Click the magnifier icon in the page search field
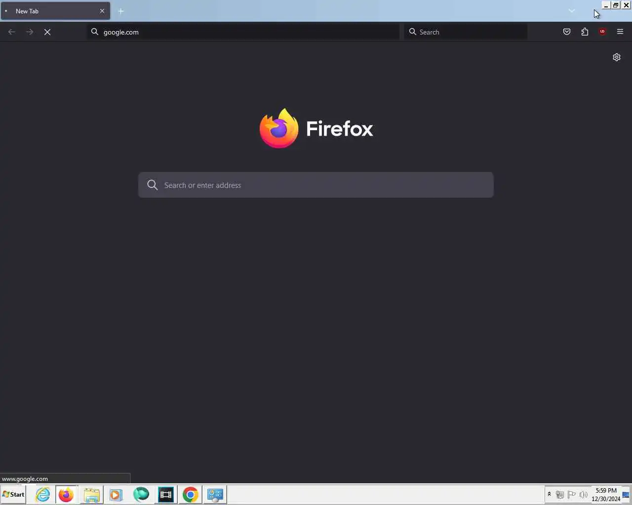 [153, 185]
